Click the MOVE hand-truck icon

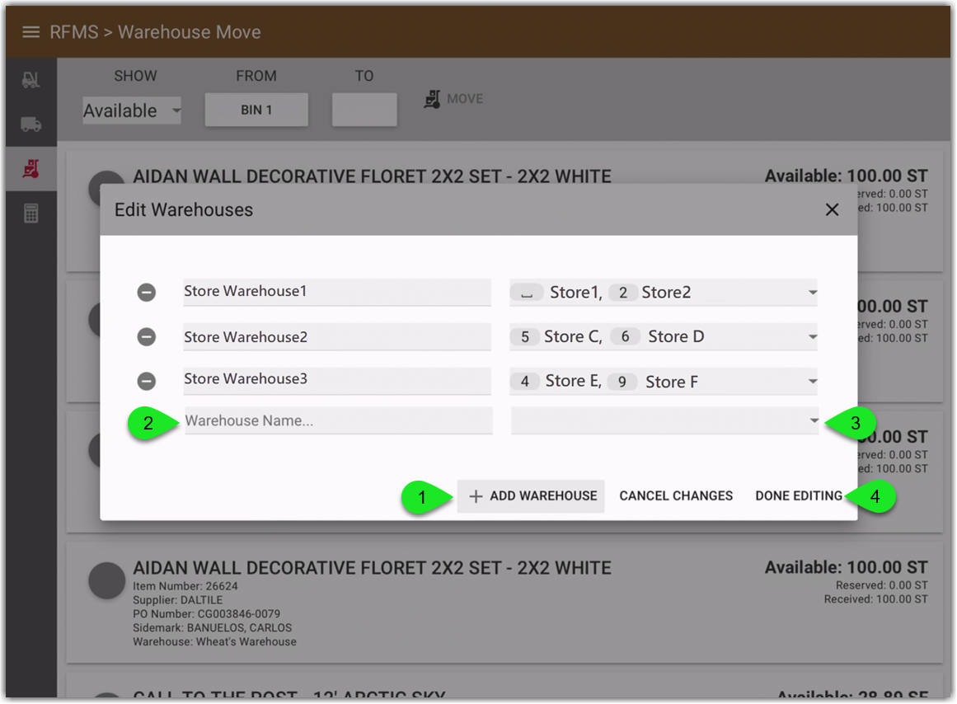click(x=432, y=99)
